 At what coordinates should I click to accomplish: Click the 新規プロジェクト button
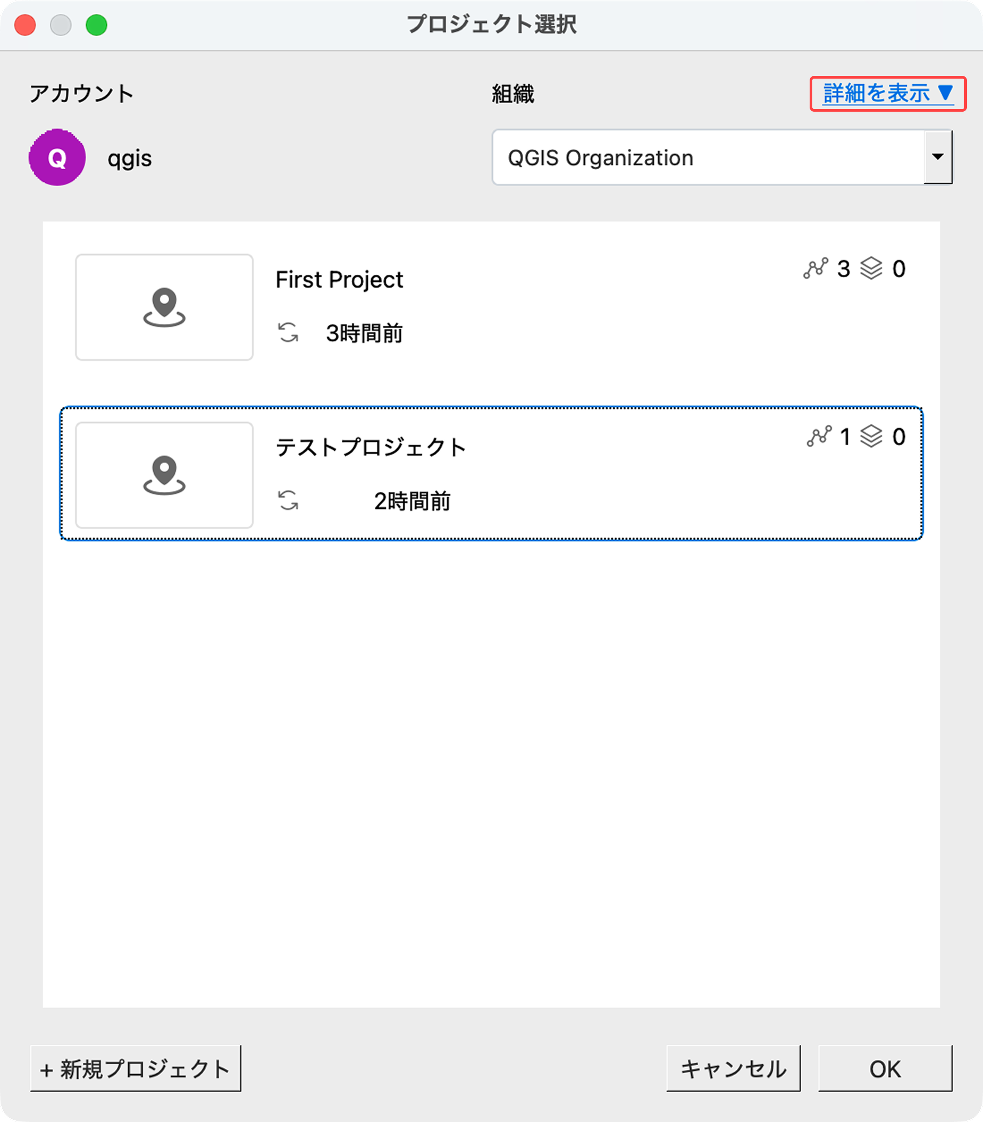click(x=135, y=1068)
